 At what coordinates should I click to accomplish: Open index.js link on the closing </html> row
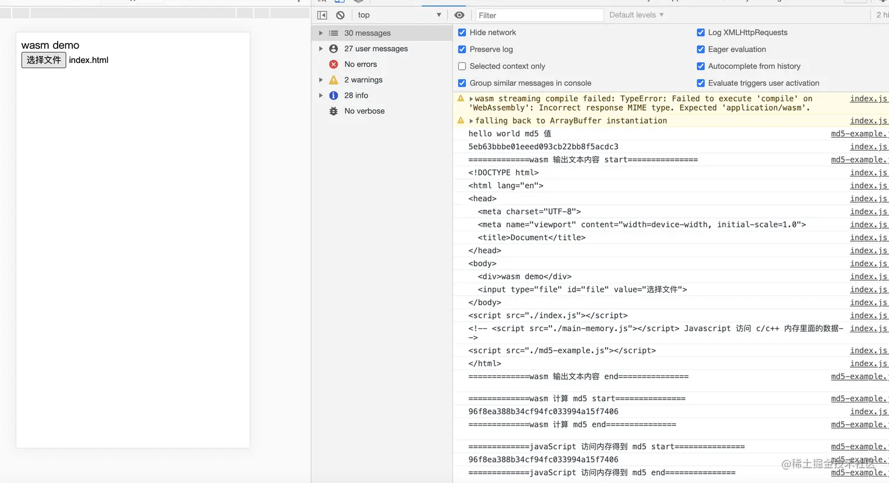click(x=869, y=364)
